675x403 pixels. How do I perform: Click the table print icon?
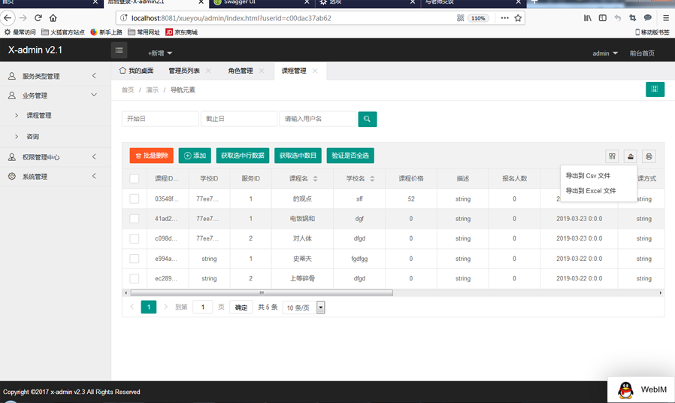coord(649,156)
